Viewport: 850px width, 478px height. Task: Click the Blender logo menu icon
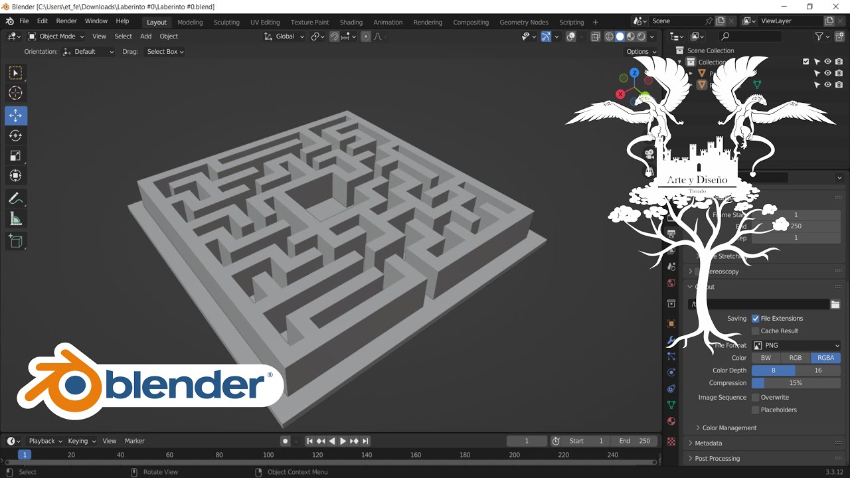tap(9, 21)
